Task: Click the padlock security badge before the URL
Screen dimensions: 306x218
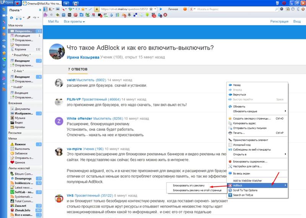Action: click(97, 9)
